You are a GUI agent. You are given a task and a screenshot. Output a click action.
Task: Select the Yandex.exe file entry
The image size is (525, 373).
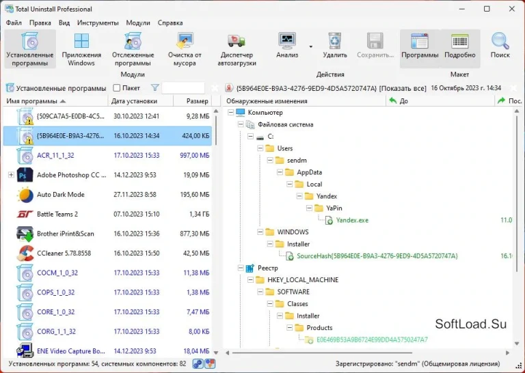[352, 220]
